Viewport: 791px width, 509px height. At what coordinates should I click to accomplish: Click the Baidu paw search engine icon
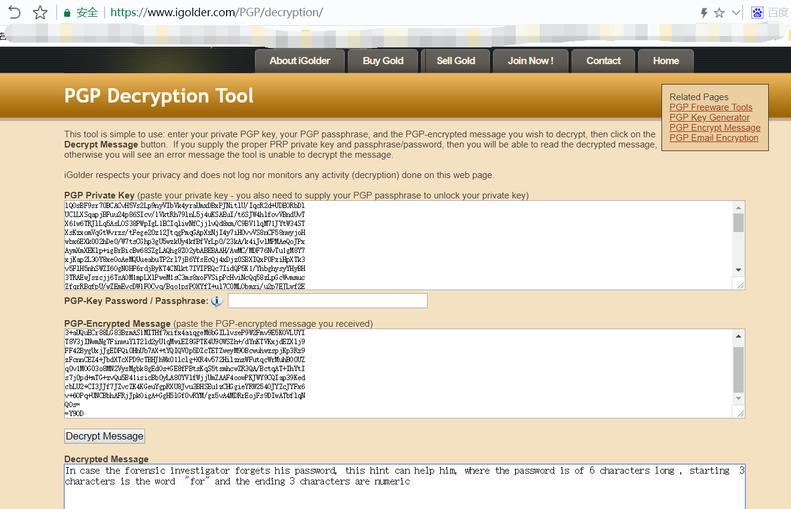coord(757,12)
